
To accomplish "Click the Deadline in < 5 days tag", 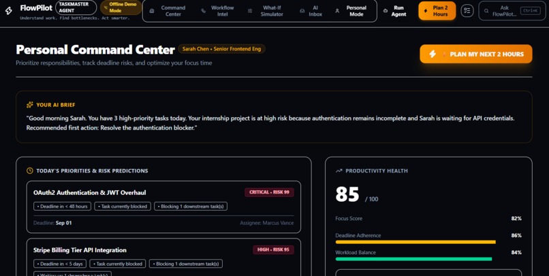I will (60, 264).
